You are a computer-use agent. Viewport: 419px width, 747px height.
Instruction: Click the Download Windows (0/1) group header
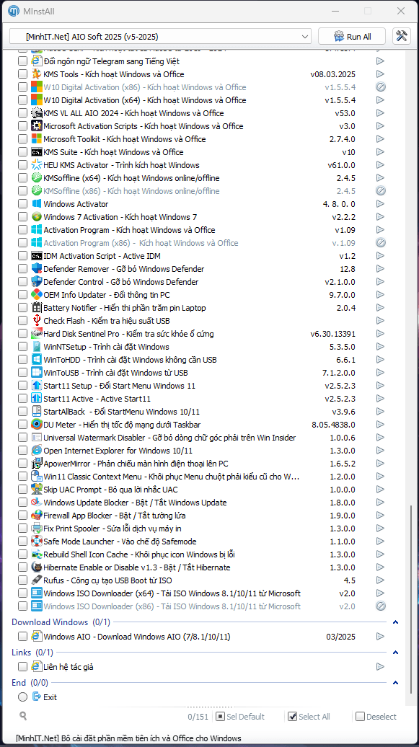[x=61, y=622]
